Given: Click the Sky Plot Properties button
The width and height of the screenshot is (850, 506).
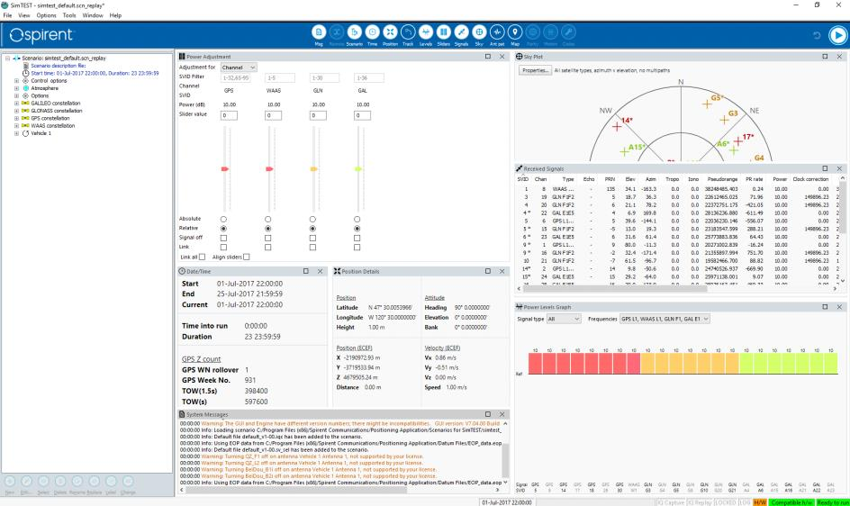Looking at the screenshot, I should (x=535, y=69).
